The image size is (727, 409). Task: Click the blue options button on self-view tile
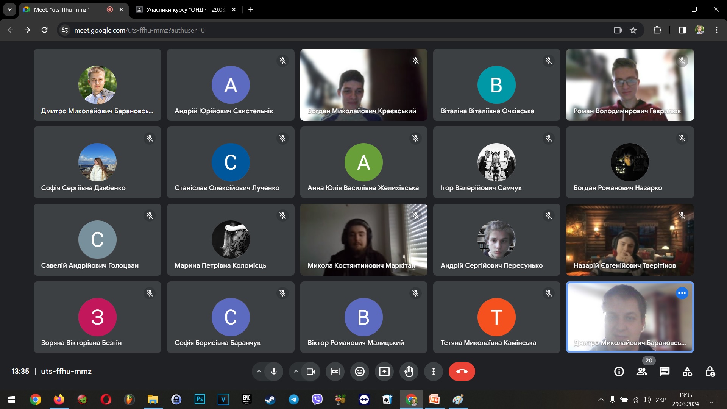pos(682,293)
